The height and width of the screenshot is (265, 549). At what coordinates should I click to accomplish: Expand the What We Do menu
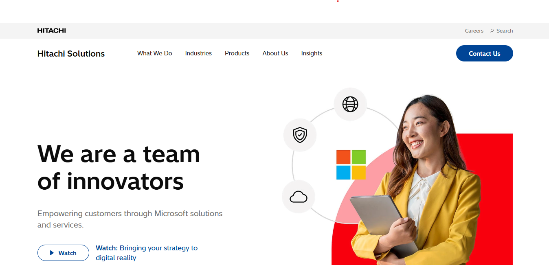point(154,53)
